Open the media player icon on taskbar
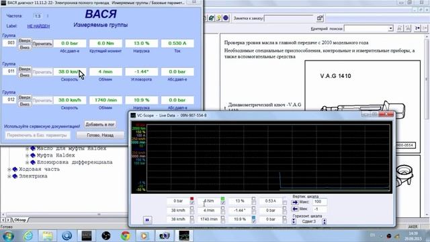Viewport: 430px width, 242px height. click(144, 236)
